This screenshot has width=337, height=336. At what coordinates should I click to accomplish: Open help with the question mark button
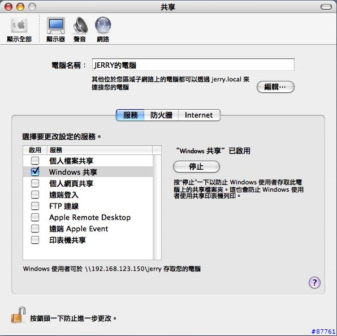314,282
